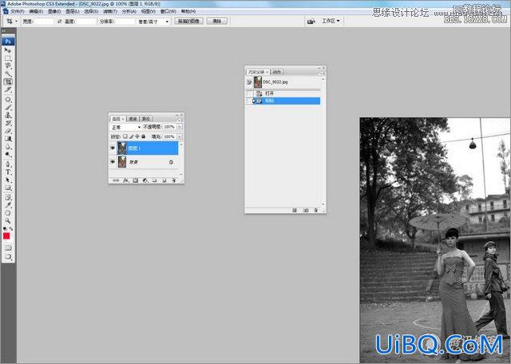The width and height of the screenshot is (511, 364).
Task: Toggle Quick Mask mode in the toolbox
Action: coord(8,247)
